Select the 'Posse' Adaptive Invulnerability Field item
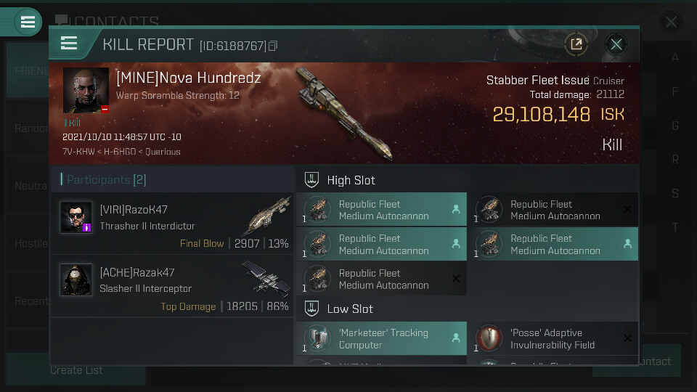 point(553,339)
